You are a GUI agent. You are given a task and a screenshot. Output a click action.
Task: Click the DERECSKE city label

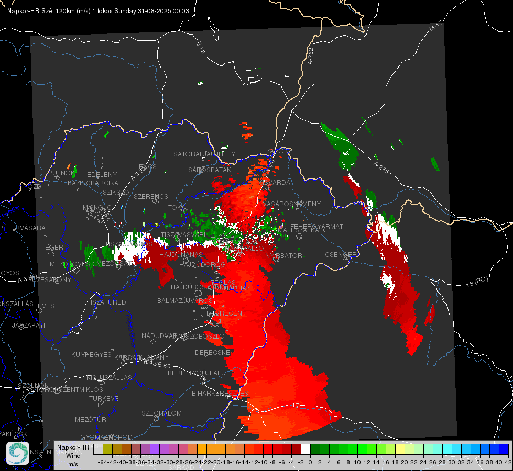click(212, 353)
